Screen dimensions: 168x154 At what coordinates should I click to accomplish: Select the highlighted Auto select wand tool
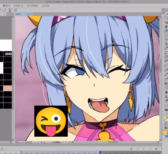[x=166, y=31]
